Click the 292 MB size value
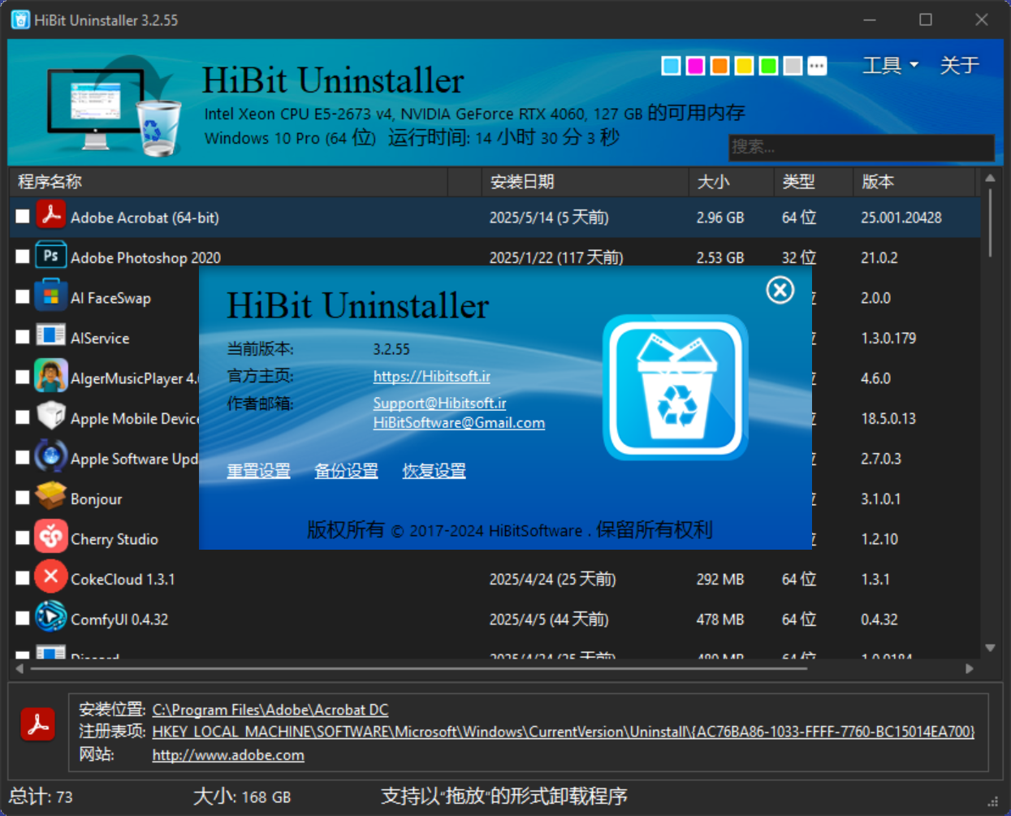This screenshot has width=1011, height=816. pos(720,579)
